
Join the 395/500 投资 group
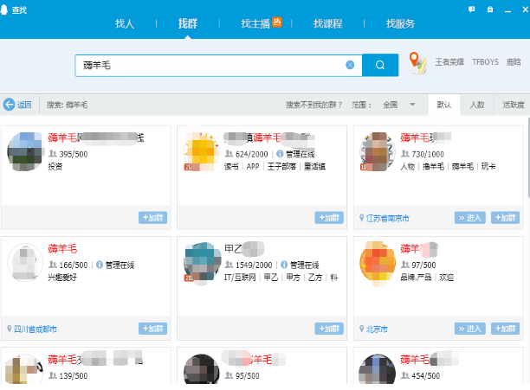pyautogui.click(x=152, y=218)
